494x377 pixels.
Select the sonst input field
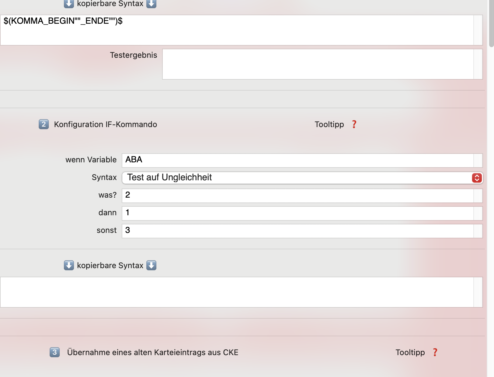[302, 231]
